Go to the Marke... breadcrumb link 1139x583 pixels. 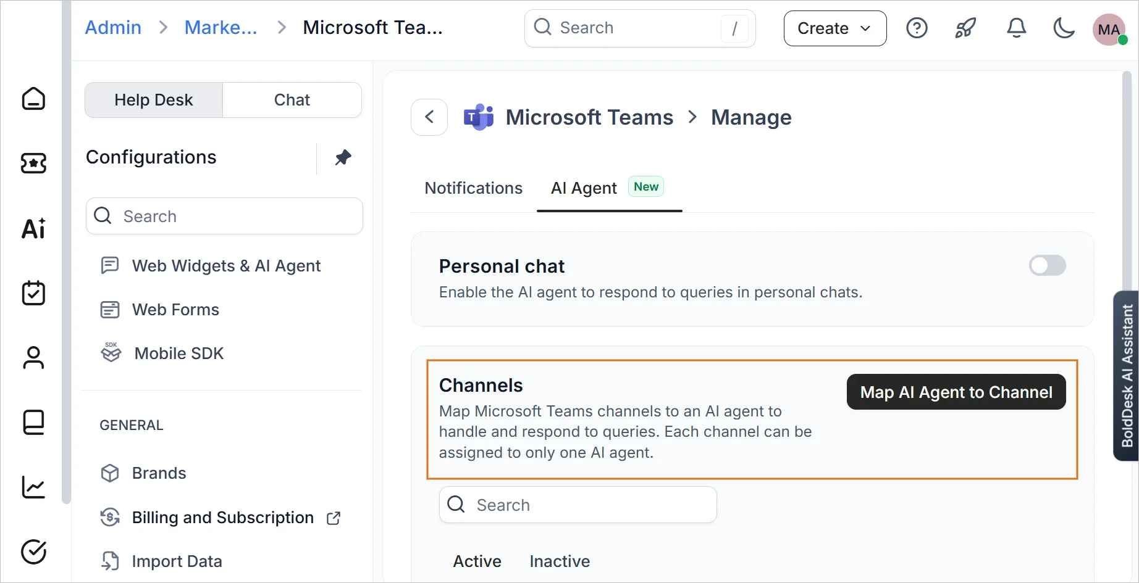tap(221, 28)
